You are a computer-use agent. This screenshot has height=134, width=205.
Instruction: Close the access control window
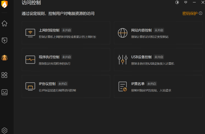click(x=203, y=2)
